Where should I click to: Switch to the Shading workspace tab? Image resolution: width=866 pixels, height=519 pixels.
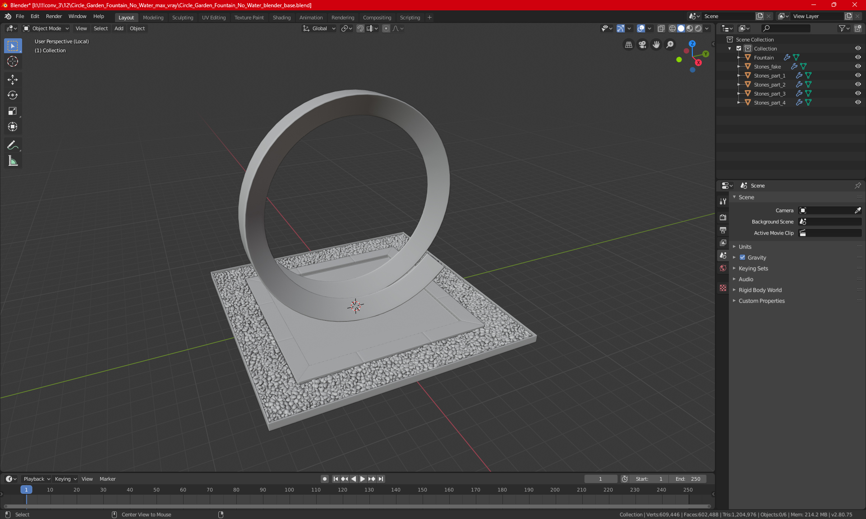pyautogui.click(x=281, y=18)
